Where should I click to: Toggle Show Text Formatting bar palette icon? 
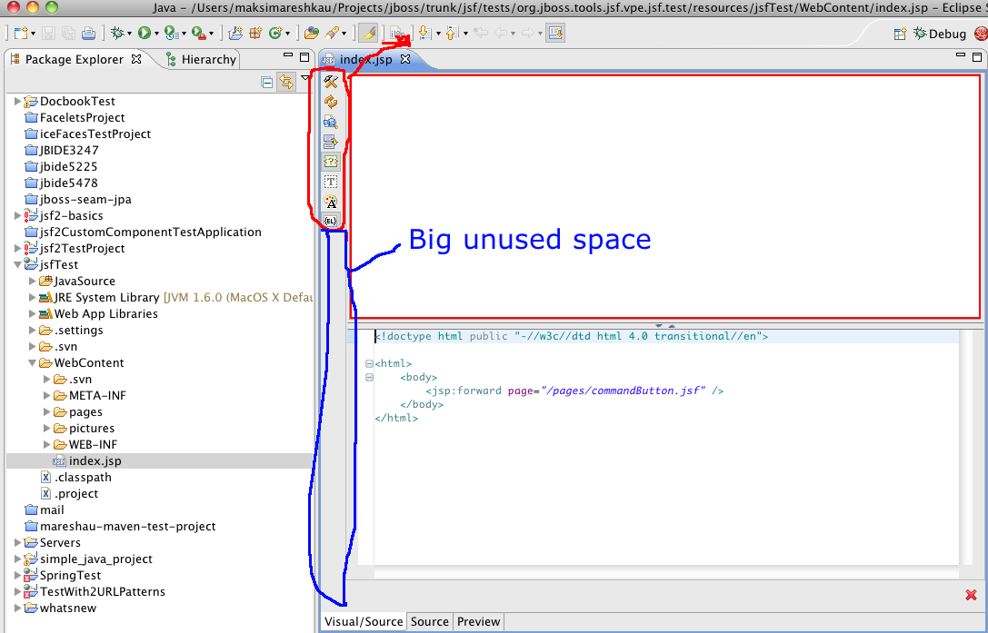click(x=331, y=203)
